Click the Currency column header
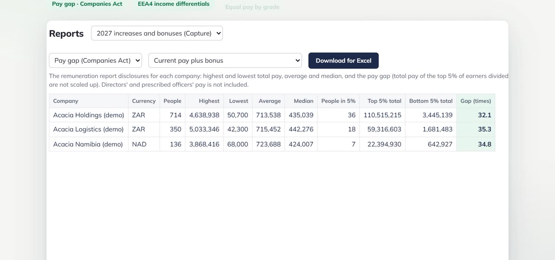 coord(144,101)
